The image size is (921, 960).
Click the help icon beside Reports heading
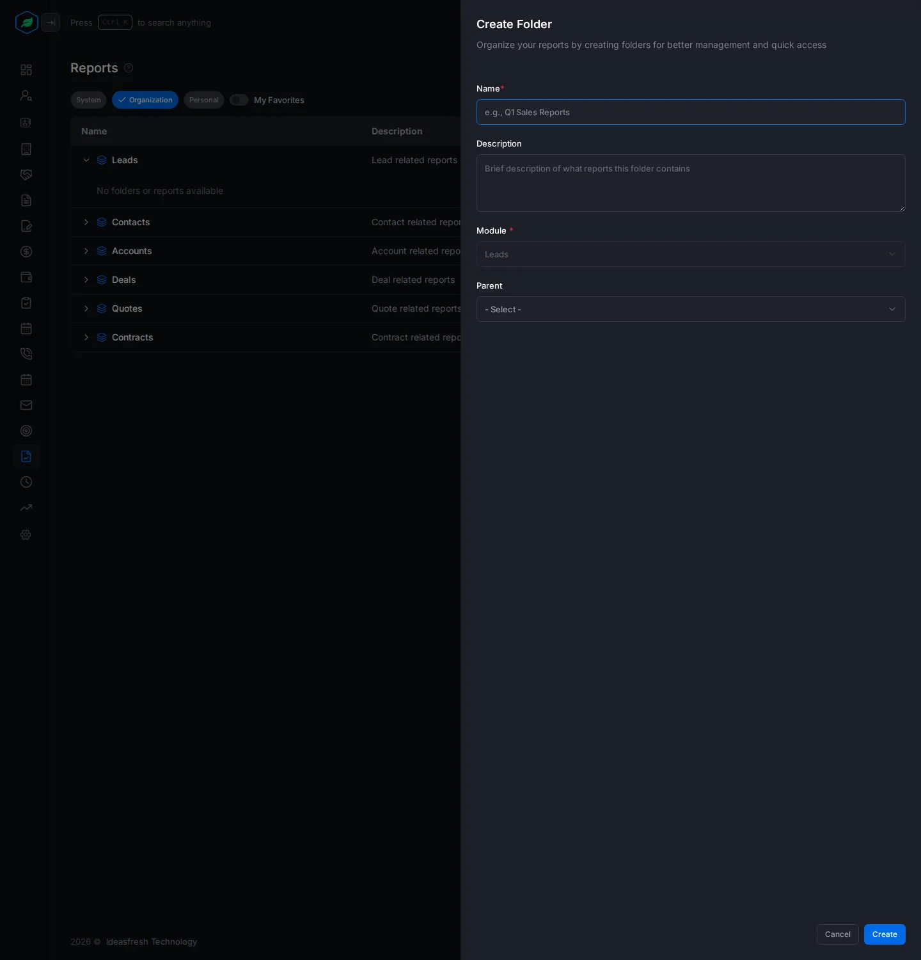(129, 68)
